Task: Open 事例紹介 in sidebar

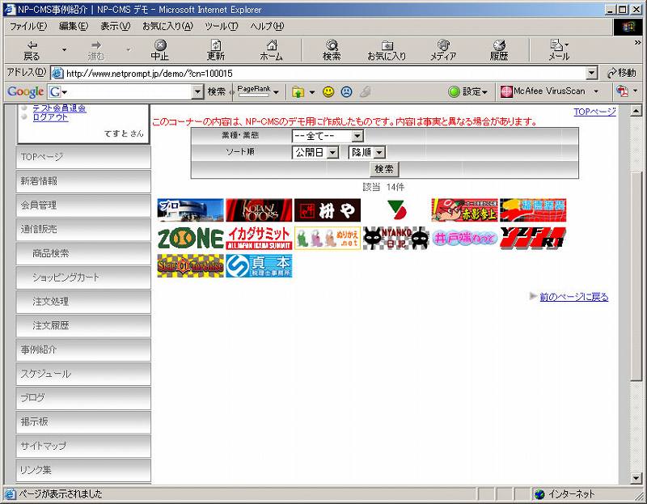Action: click(83, 349)
